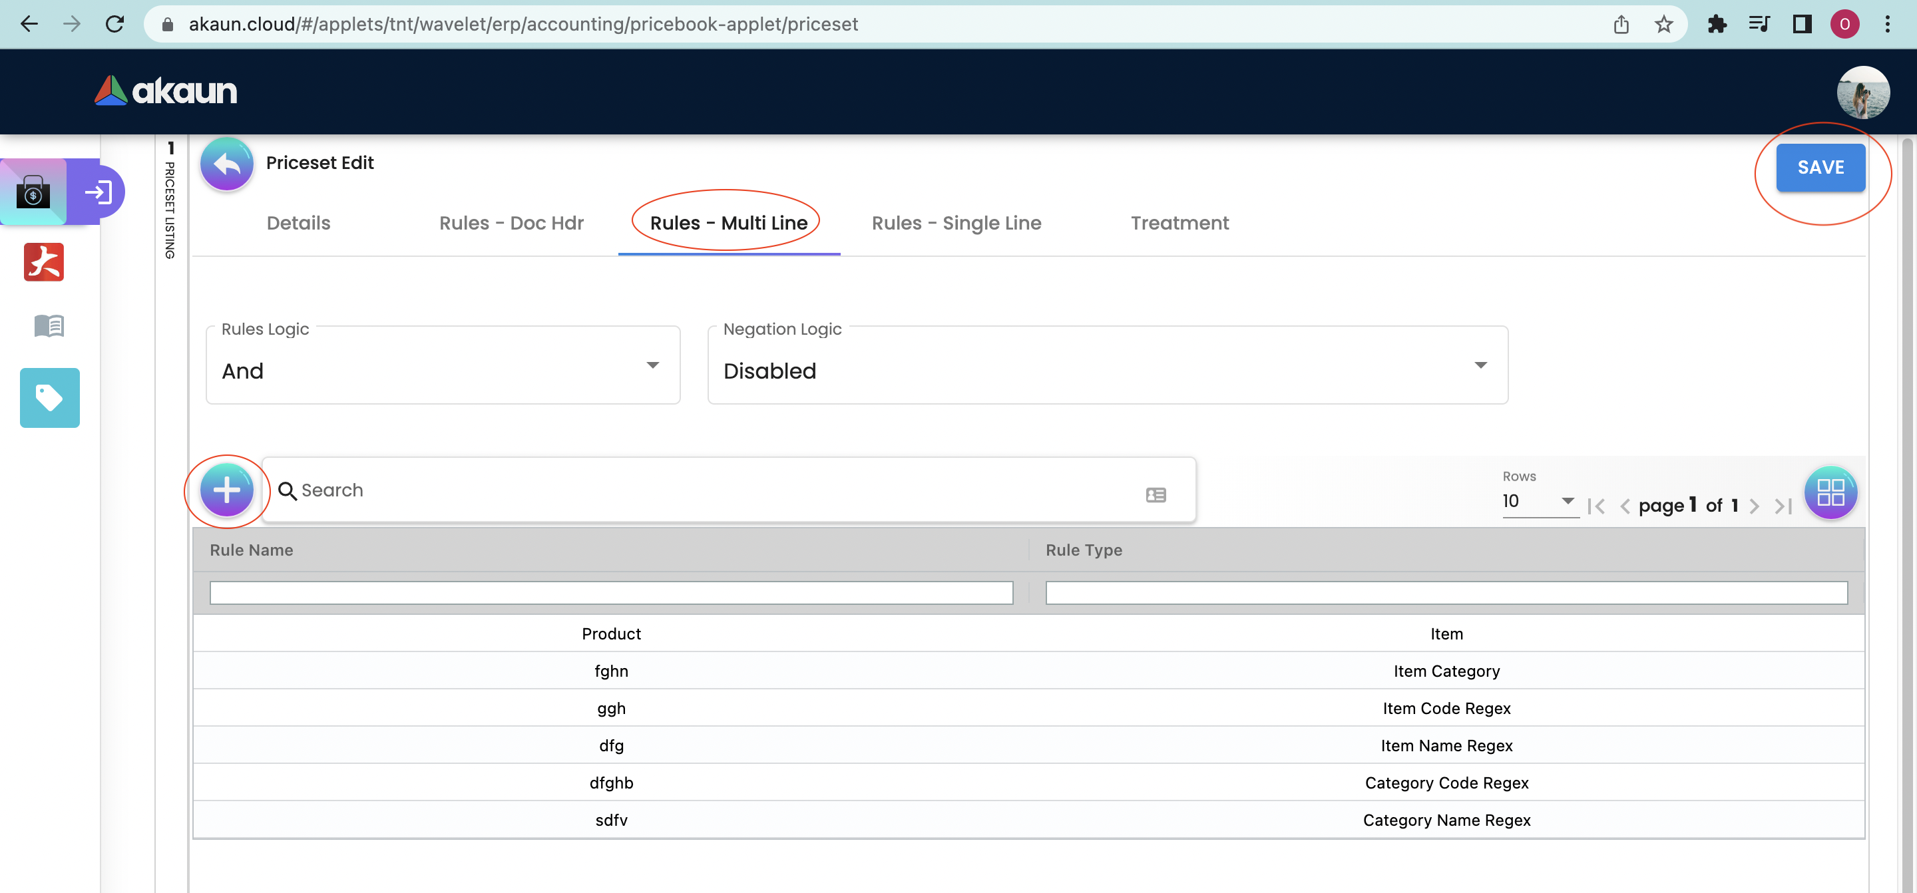The width and height of the screenshot is (1917, 893).
Task: Click the grid view toggle icon
Action: tap(1830, 492)
